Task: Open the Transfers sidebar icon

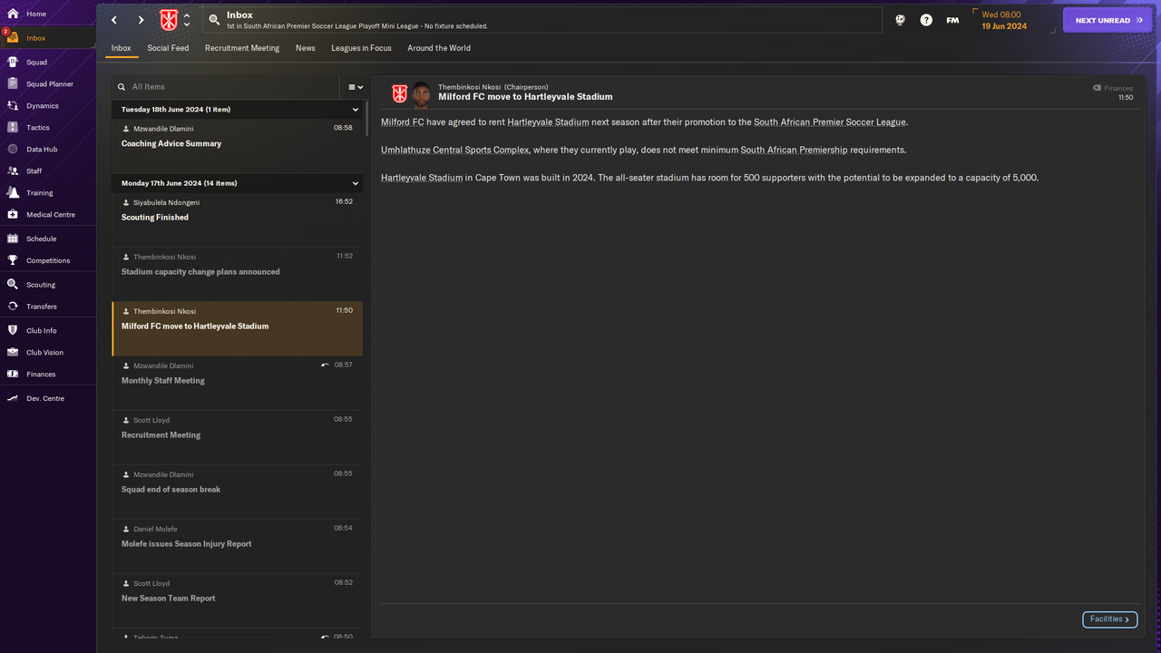Action: (13, 306)
